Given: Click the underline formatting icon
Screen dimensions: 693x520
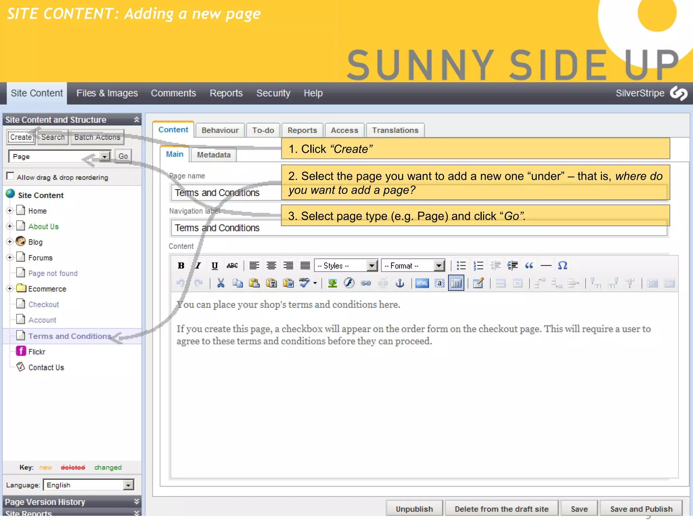Looking at the screenshot, I should [x=215, y=266].
